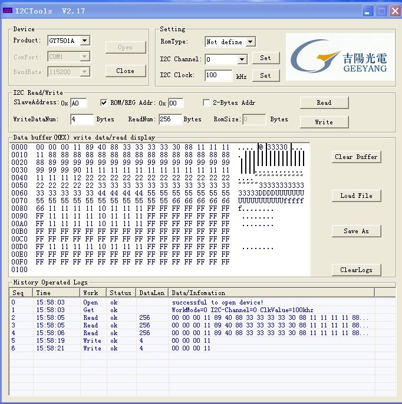Image resolution: width=402 pixels, height=404 pixels.
Task: Click the GEEYANG logo image
Action: point(340,57)
